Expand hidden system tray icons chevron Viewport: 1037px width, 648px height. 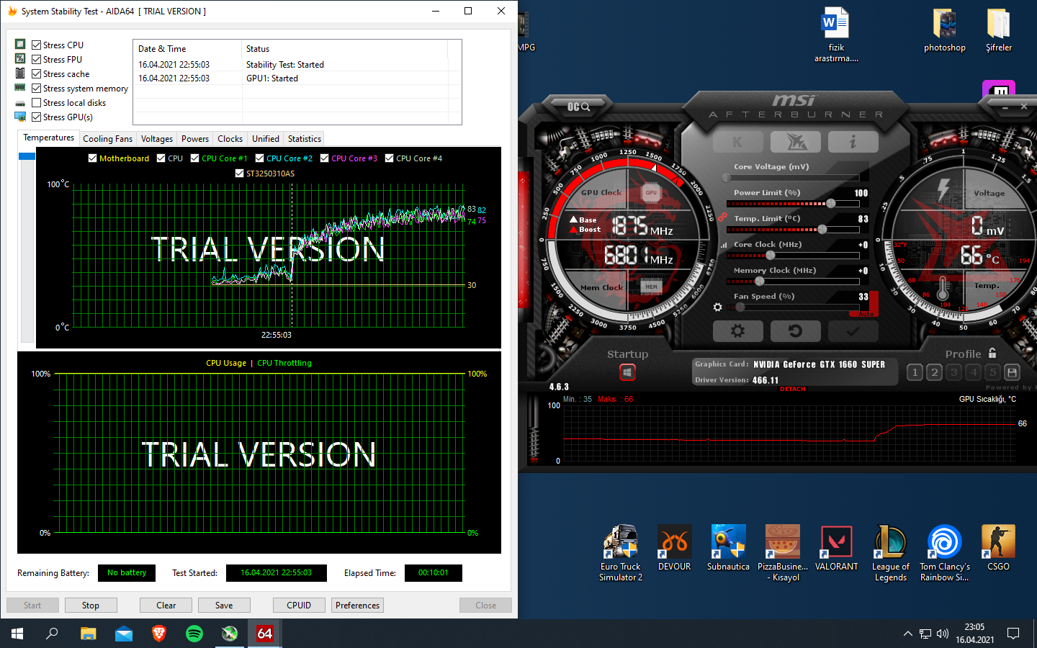point(907,634)
